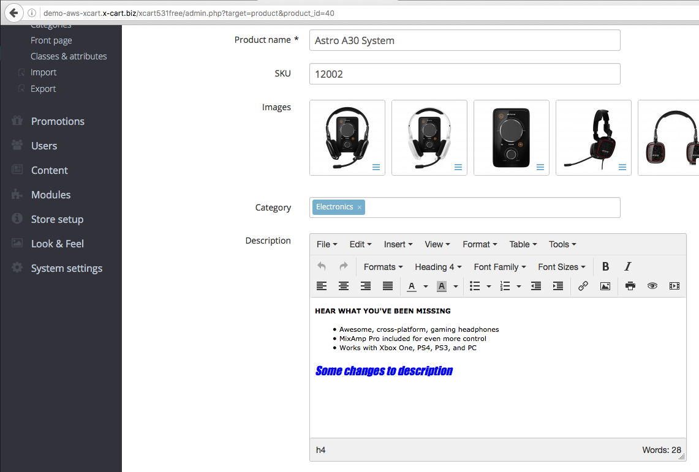Open the editor Format menu
The height and width of the screenshot is (472, 699).
(480, 244)
